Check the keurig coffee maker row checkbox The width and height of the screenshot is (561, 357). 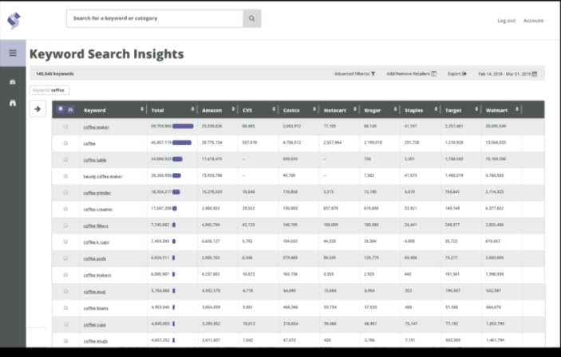click(65, 176)
